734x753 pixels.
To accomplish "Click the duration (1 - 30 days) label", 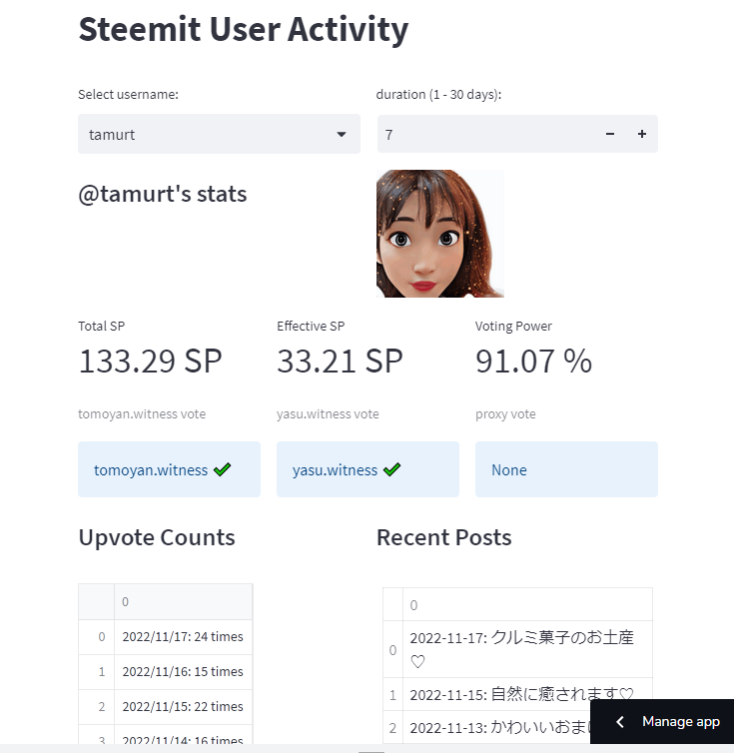I will pos(438,95).
